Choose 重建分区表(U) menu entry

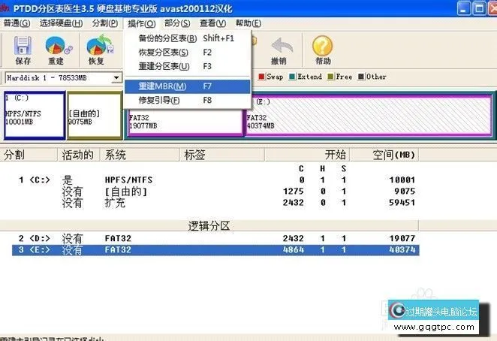pos(188,66)
